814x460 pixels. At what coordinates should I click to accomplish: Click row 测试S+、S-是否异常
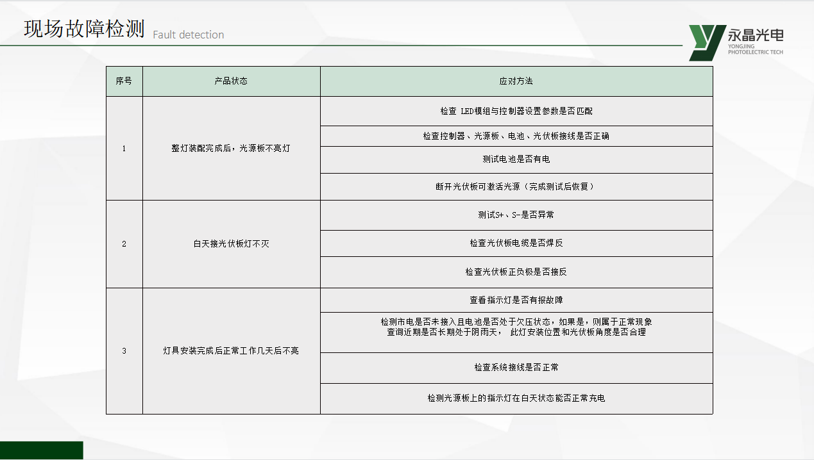pos(516,215)
